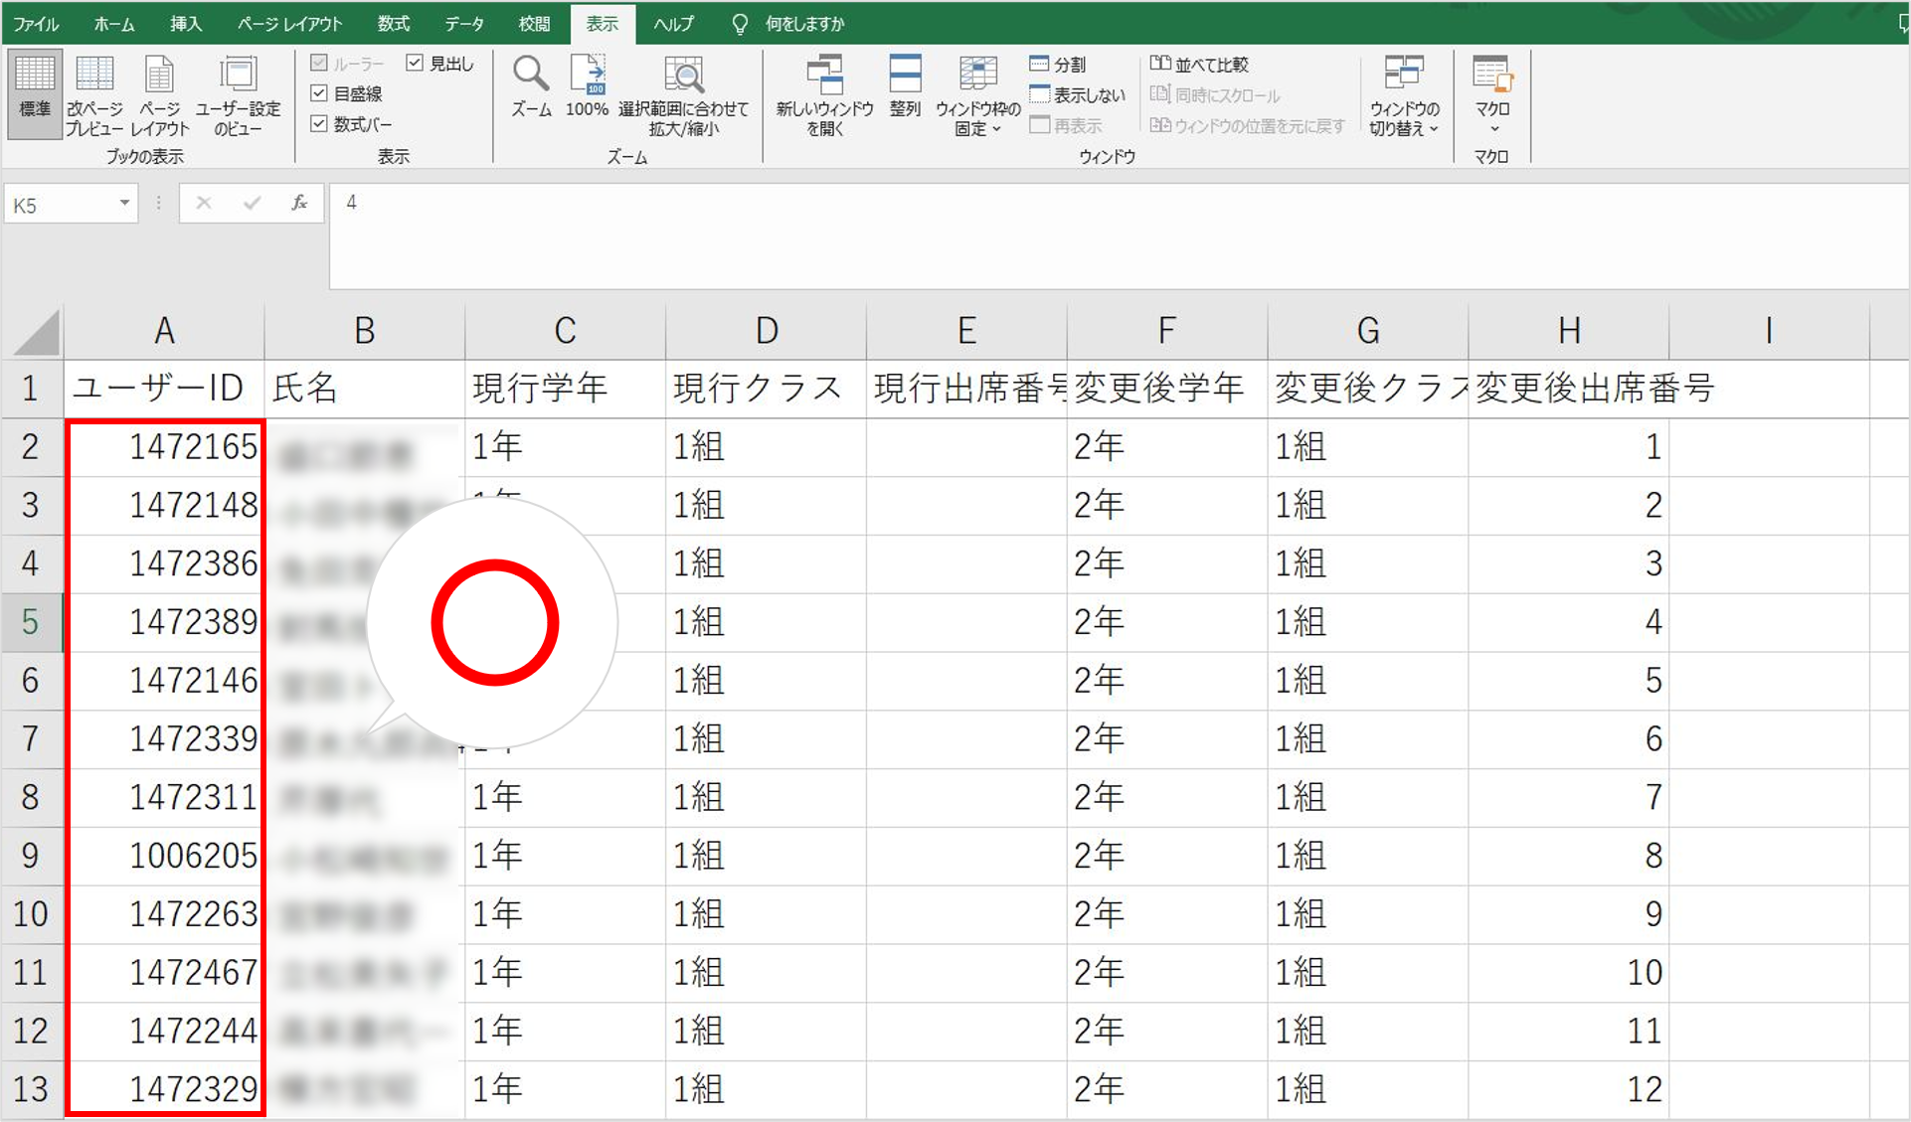Switch to the データ ribbon tab
Image resolution: width=1911 pixels, height=1122 pixels.
tap(463, 24)
